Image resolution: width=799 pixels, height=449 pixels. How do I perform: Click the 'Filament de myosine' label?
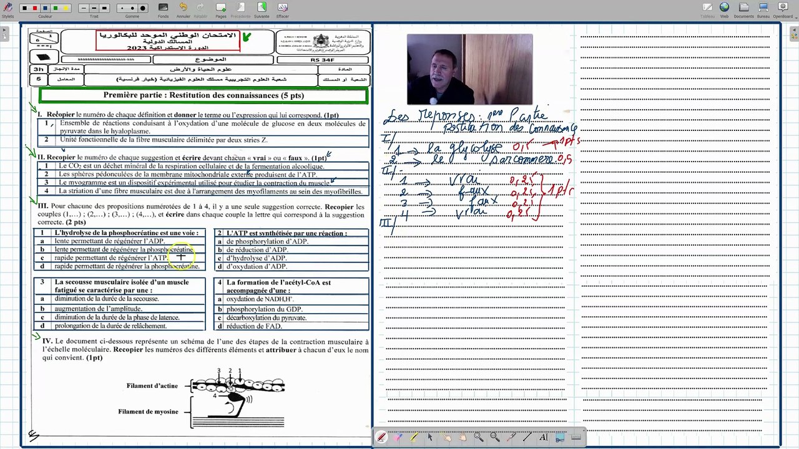tap(149, 412)
